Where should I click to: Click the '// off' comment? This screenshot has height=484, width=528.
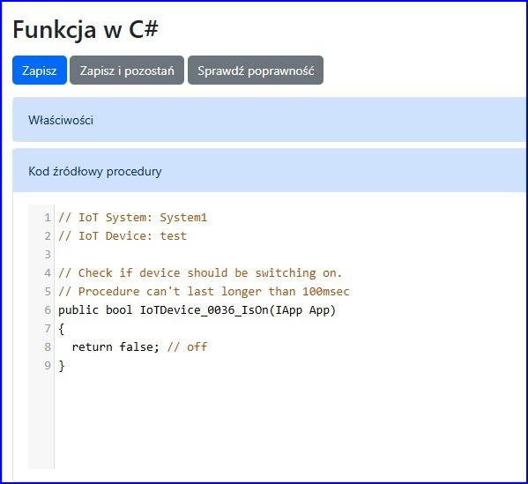[x=187, y=347]
